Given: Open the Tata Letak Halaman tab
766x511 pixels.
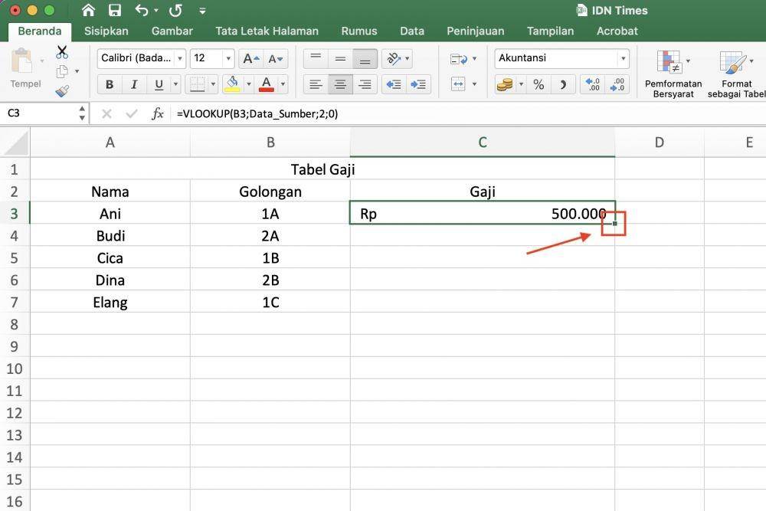Looking at the screenshot, I should tap(267, 31).
